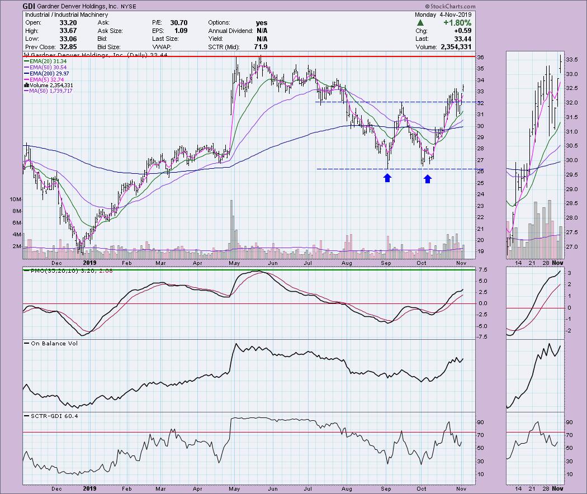Select the company name Gardner Denver Holdings, Inc.
The image size is (587, 494).
[78, 6]
